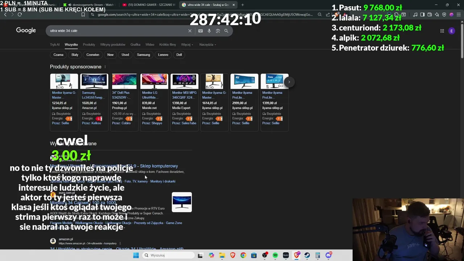Open Steam from taskbar
This screenshot has height=261, width=464.
pos(307,255)
